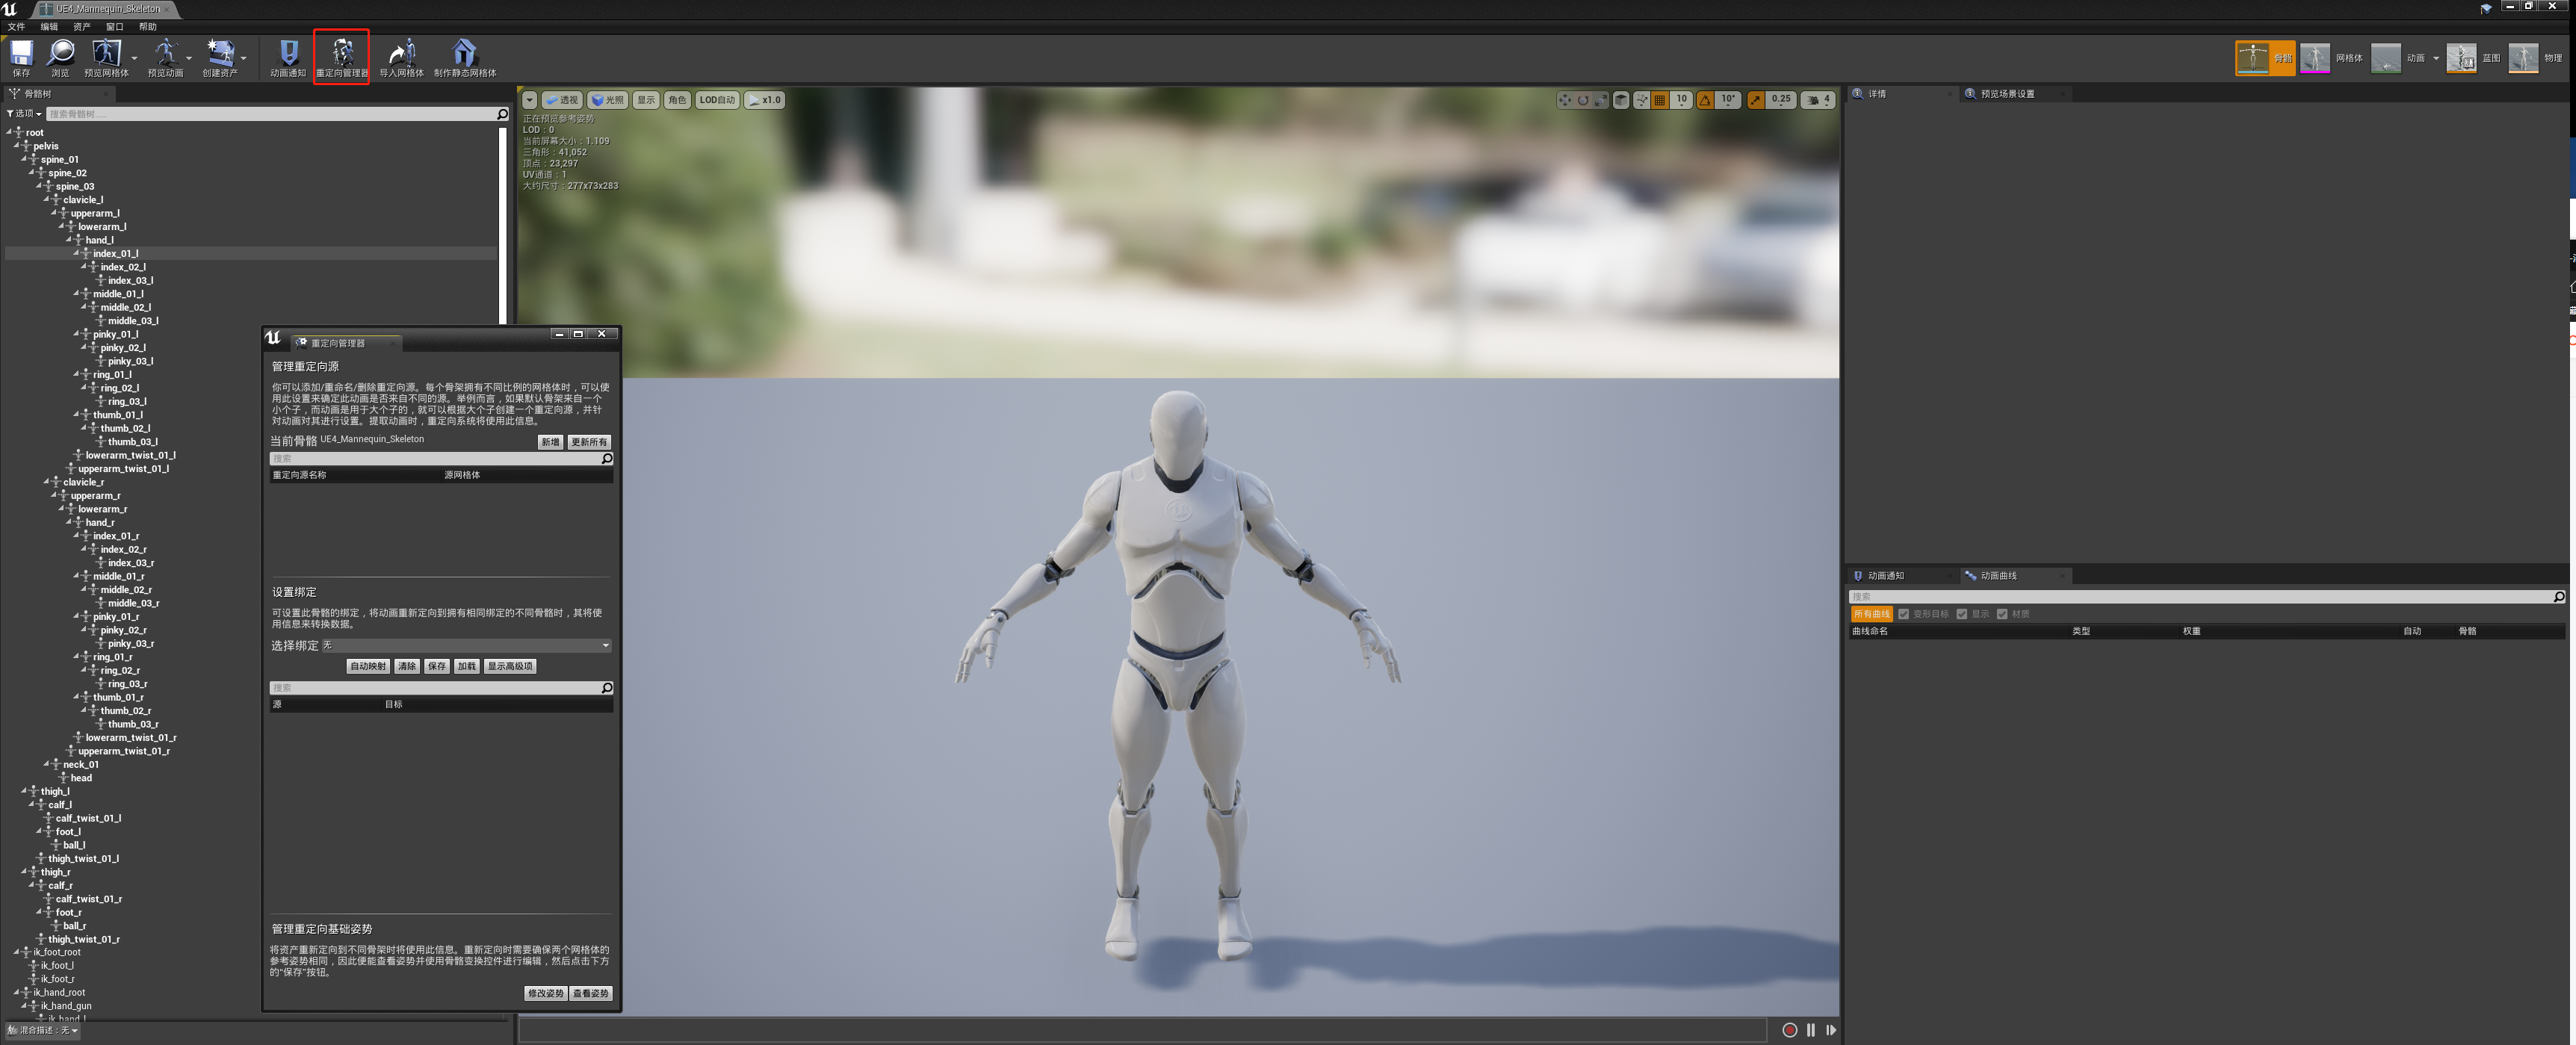Click the 导入网格体 import mesh icon
This screenshot has width=2576, height=1045.
[402, 53]
